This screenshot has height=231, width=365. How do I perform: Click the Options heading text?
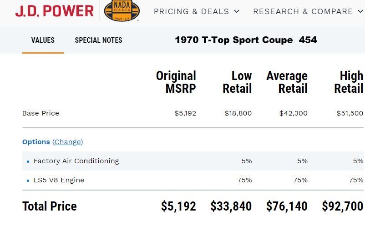[36, 142]
